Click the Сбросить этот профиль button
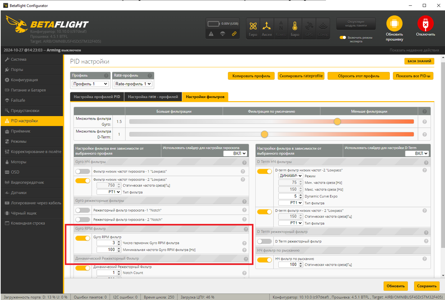445x300 pixels. point(358,76)
